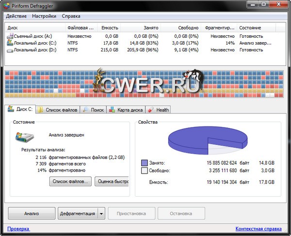This screenshot has height=236, width=291.
Task: Click the Оценка быстродействия button
Action: (112, 181)
